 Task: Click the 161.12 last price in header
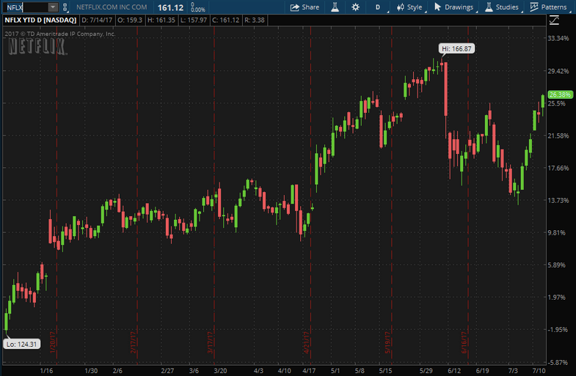(170, 7)
